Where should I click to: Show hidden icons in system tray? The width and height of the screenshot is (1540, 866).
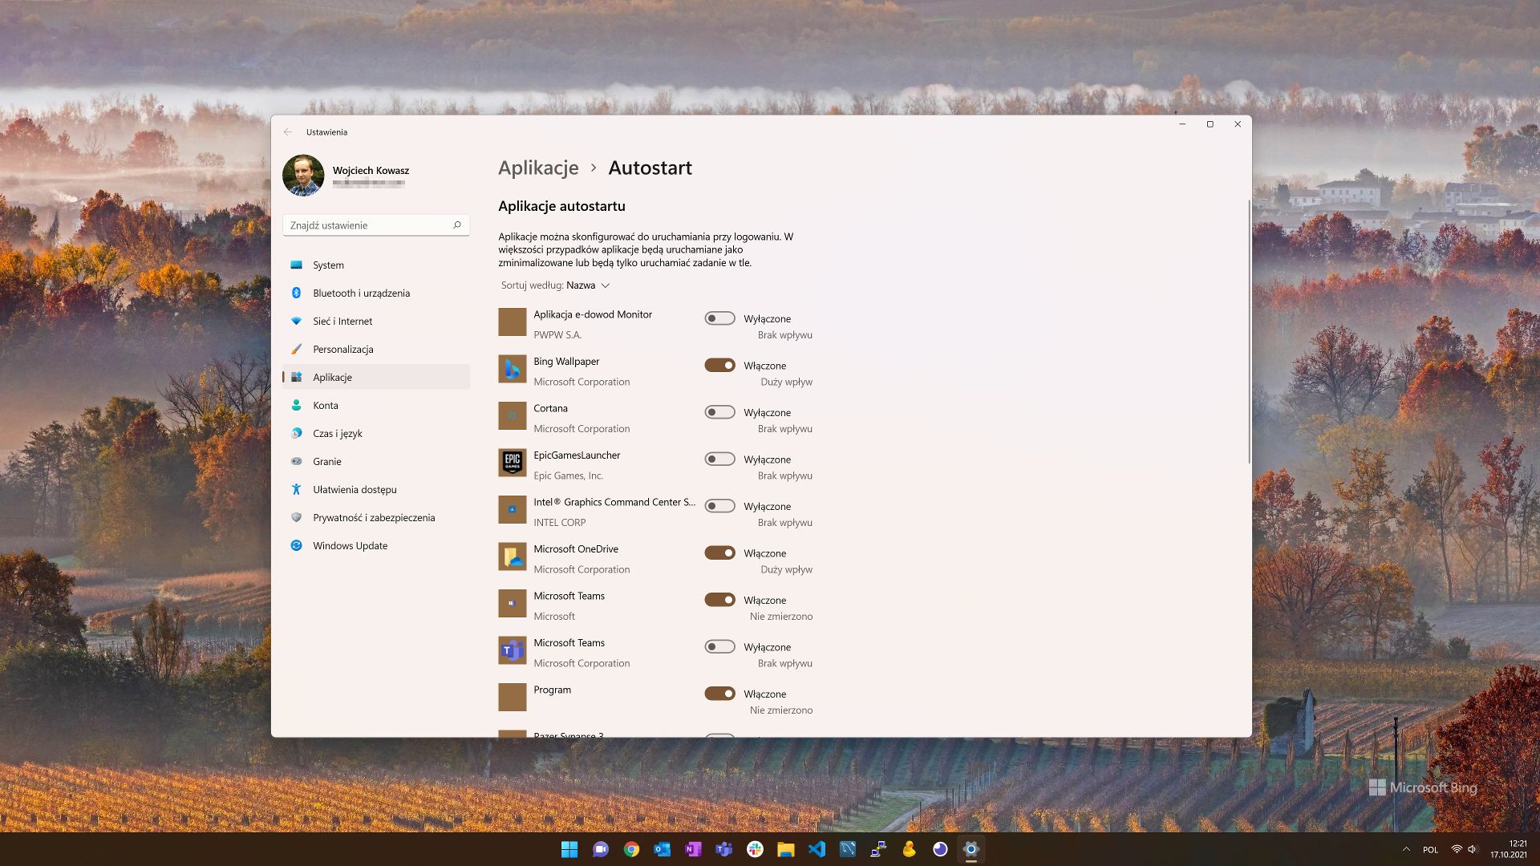tap(1406, 849)
